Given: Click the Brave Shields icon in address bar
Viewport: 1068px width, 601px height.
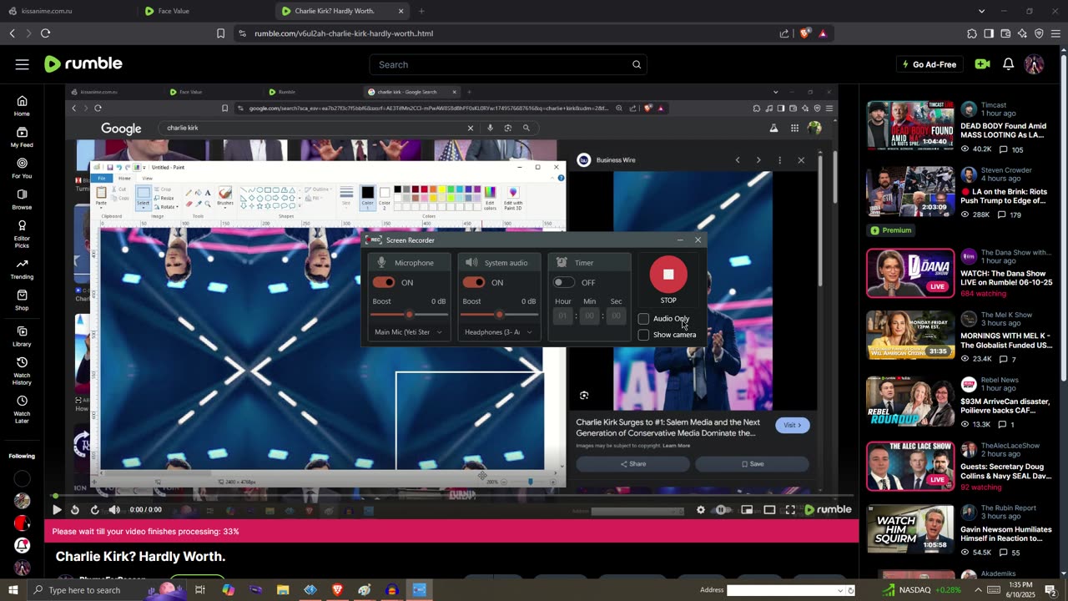Looking at the screenshot, I should 804,33.
